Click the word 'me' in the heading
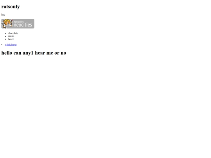Image resolution: width=211 pixels, height=158 pixels. tap(50, 53)
